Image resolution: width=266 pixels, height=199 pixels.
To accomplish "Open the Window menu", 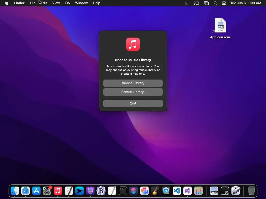I will click(81, 3).
